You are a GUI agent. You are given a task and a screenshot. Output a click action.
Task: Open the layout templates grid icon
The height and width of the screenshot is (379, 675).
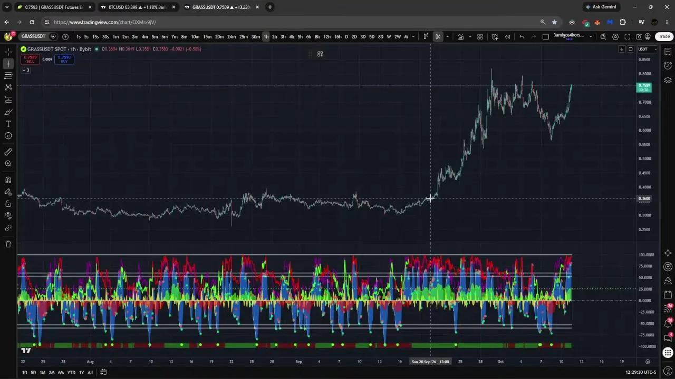pos(480,36)
